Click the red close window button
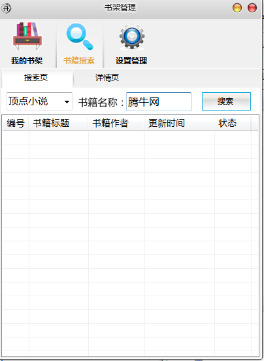The height and width of the screenshot is (361, 264). coord(252,8)
